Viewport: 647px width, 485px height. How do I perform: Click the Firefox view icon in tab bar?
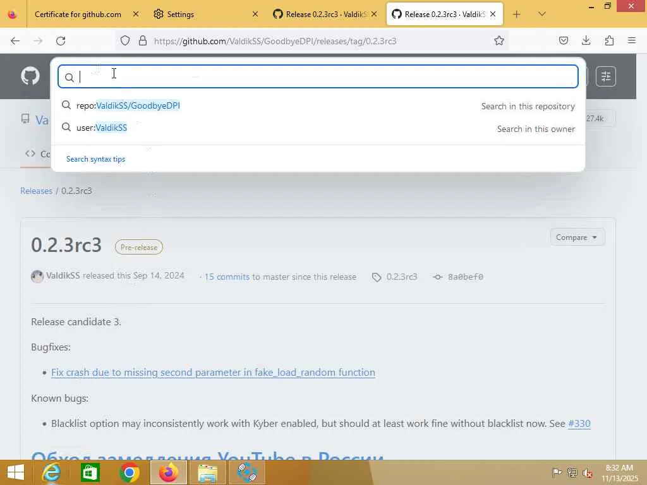[13, 15]
